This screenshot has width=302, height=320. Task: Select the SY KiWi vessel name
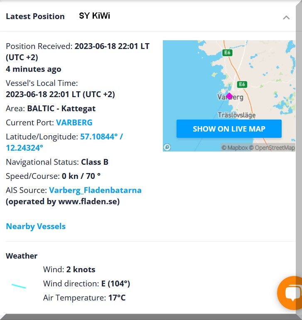point(94,16)
